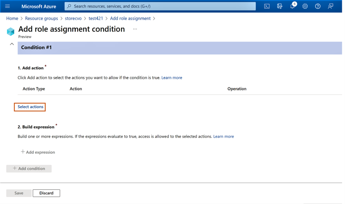Screen dimensions: 345x204
Task: Open the ellipsis menu next to title
Action: click(135, 29)
